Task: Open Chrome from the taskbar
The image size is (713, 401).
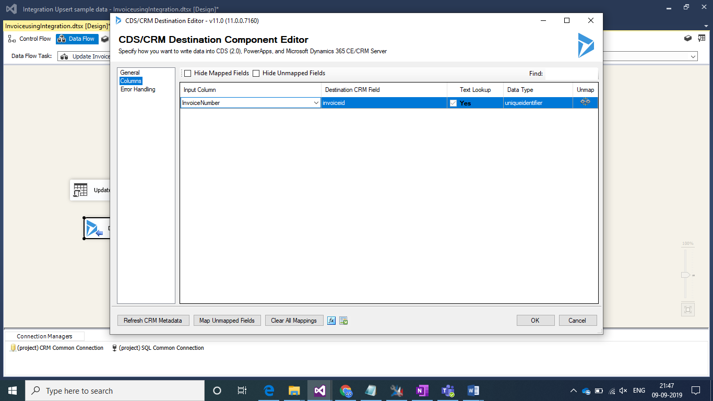Action: click(346, 391)
